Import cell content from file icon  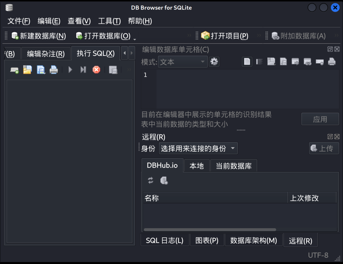271,62
